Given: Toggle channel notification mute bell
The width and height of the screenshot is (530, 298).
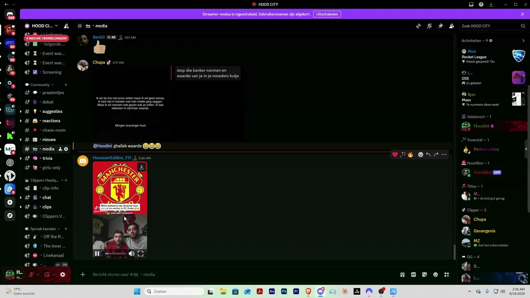Looking at the screenshot, I should click(429, 26).
